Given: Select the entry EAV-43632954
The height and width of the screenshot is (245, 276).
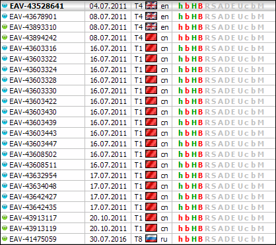Looking at the screenshot, I should (x=33, y=175).
